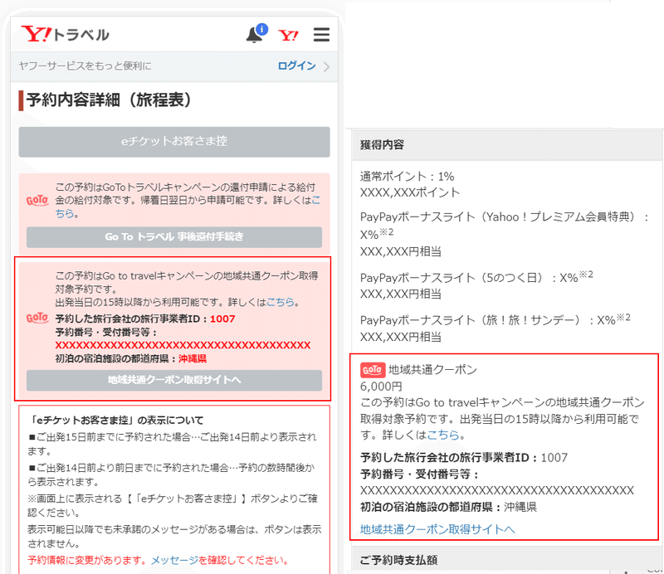Viewport: 664px width, 574px height.
Task: Click the red XXXX reservation number string
Action: [x=183, y=345]
